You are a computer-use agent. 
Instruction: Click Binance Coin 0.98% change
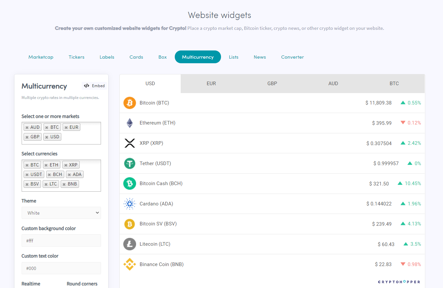pyautogui.click(x=414, y=264)
